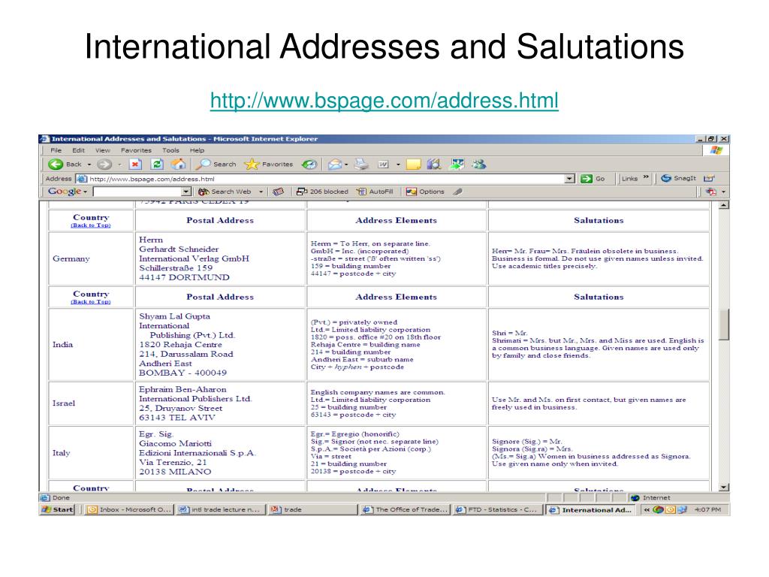Open Favorites star in toolbar
The width and height of the screenshot is (769, 577).
coord(269,165)
